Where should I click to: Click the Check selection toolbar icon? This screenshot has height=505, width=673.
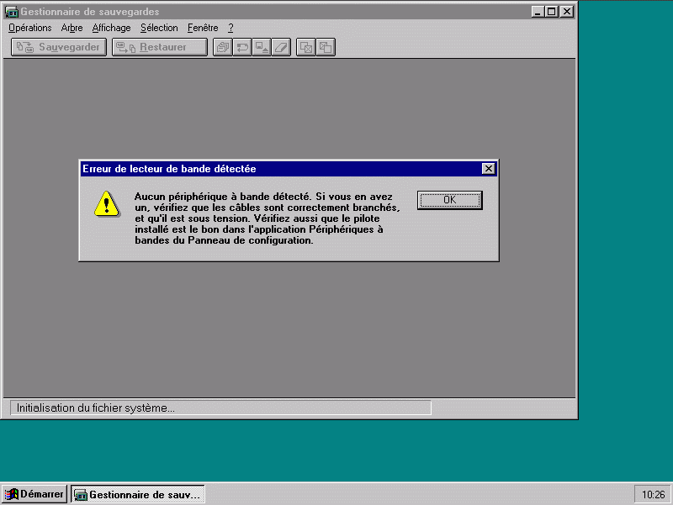coord(306,47)
